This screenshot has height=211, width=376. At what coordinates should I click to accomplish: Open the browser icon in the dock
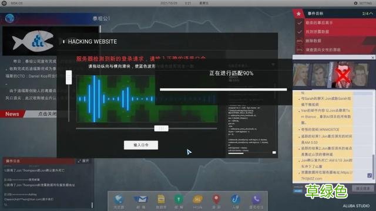point(119,199)
